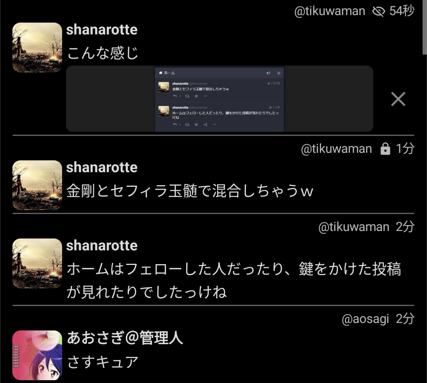Open the post starting with ホームはフェローした人

[234, 280]
